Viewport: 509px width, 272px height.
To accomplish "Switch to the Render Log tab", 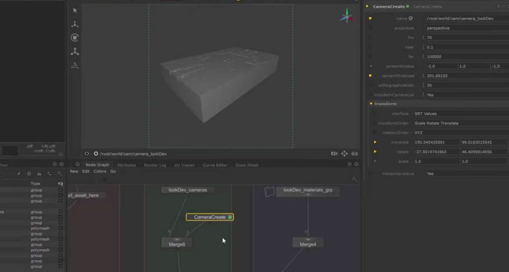I will pos(155,165).
